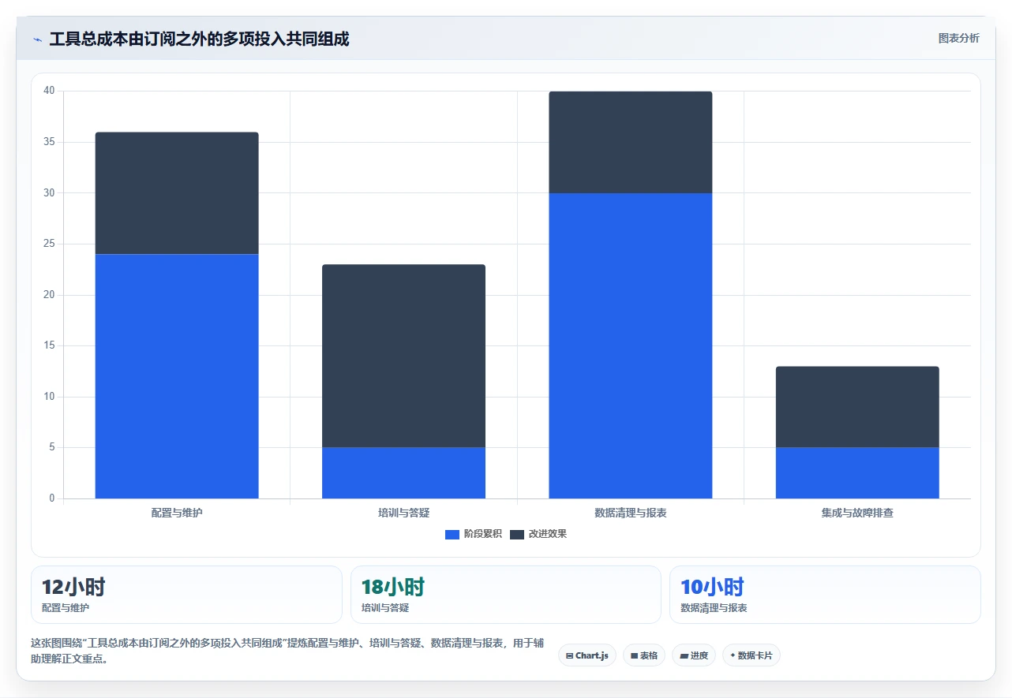Select the dark bar segment for 集成与故障排查
Image resolution: width=1012 pixels, height=698 pixels.
857,407
